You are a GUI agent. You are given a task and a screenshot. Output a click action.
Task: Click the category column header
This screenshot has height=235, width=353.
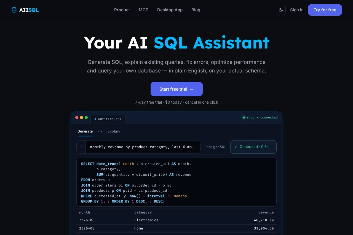(143, 212)
